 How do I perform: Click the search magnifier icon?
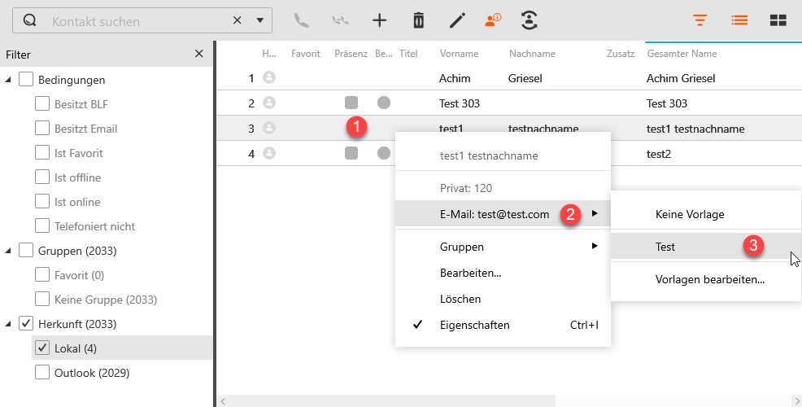coord(29,20)
